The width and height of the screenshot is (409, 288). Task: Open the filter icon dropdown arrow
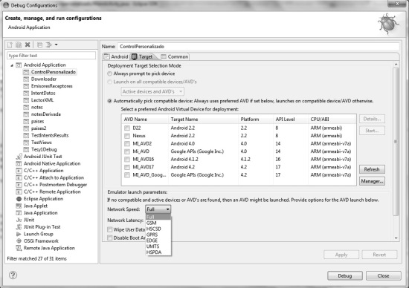pos(56,45)
